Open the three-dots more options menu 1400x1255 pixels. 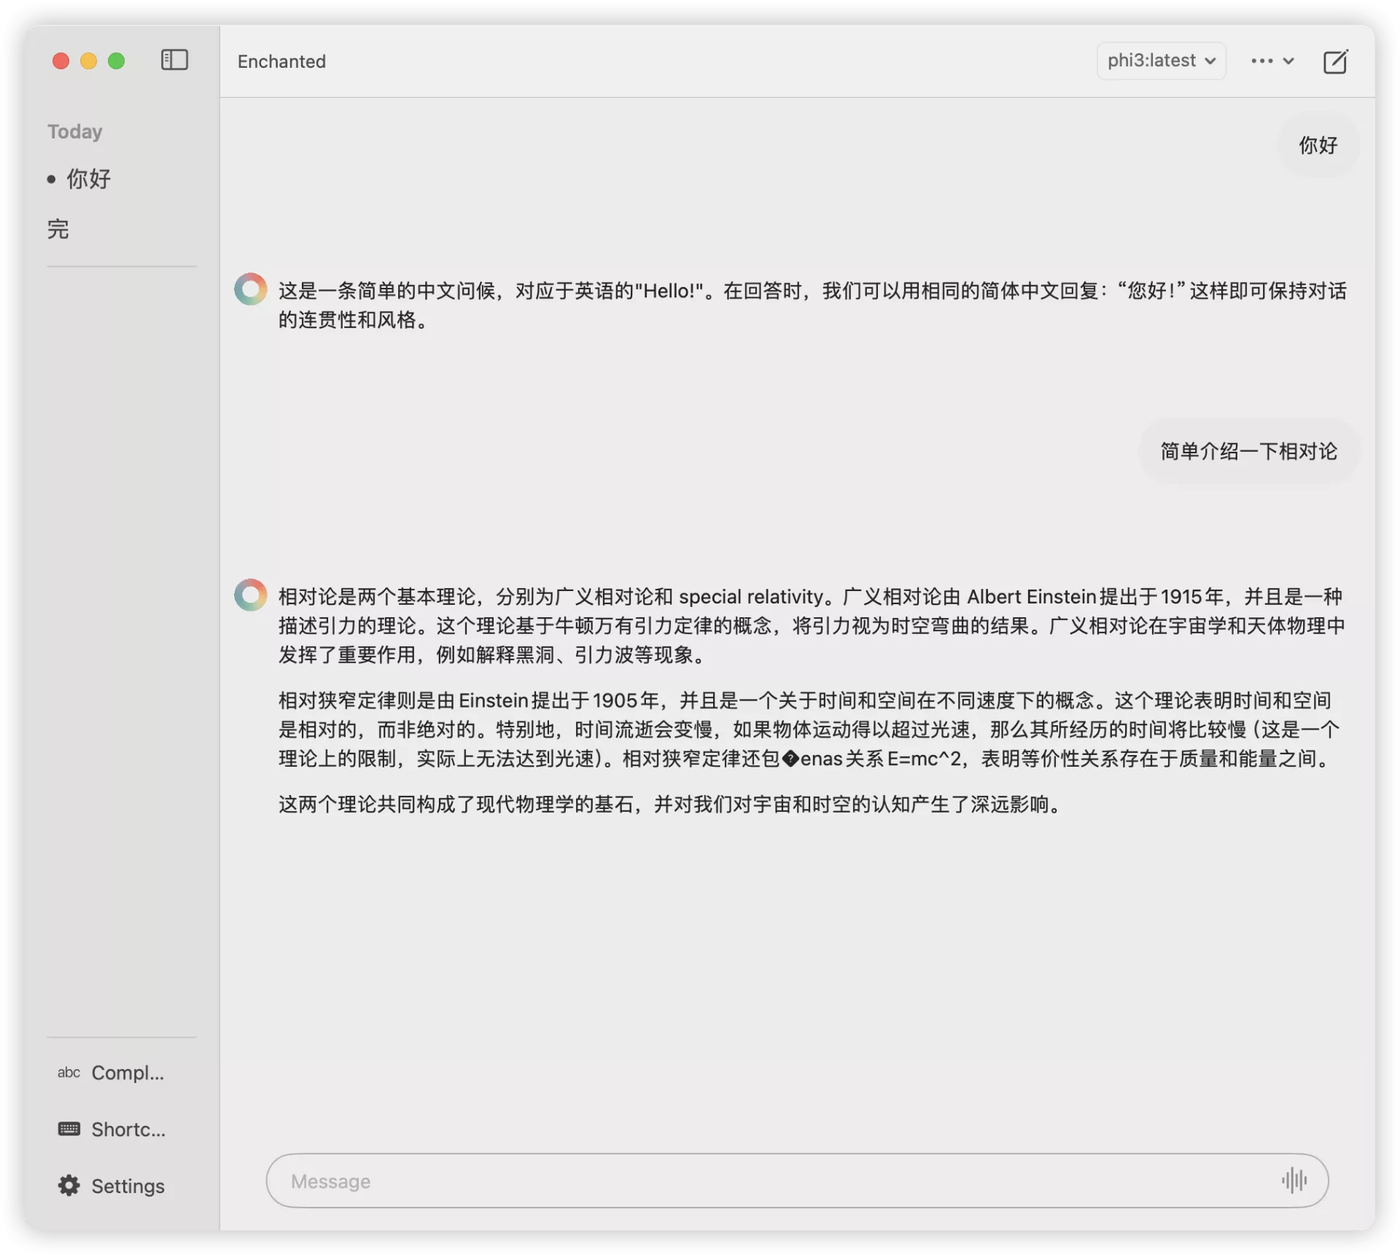(1272, 61)
